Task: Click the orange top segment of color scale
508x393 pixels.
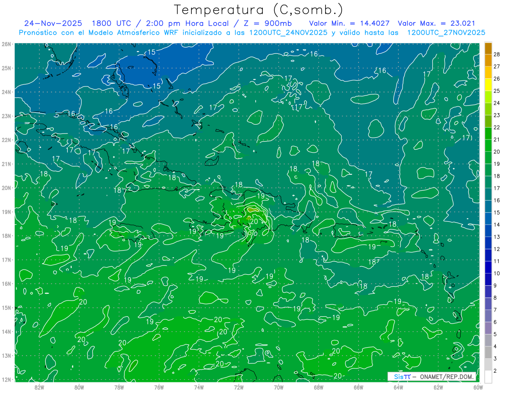Action: coord(488,48)
